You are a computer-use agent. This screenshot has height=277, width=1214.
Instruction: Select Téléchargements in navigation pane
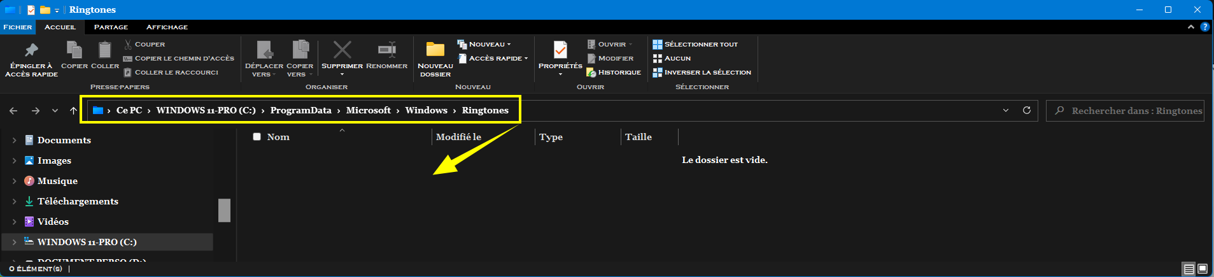78,201
